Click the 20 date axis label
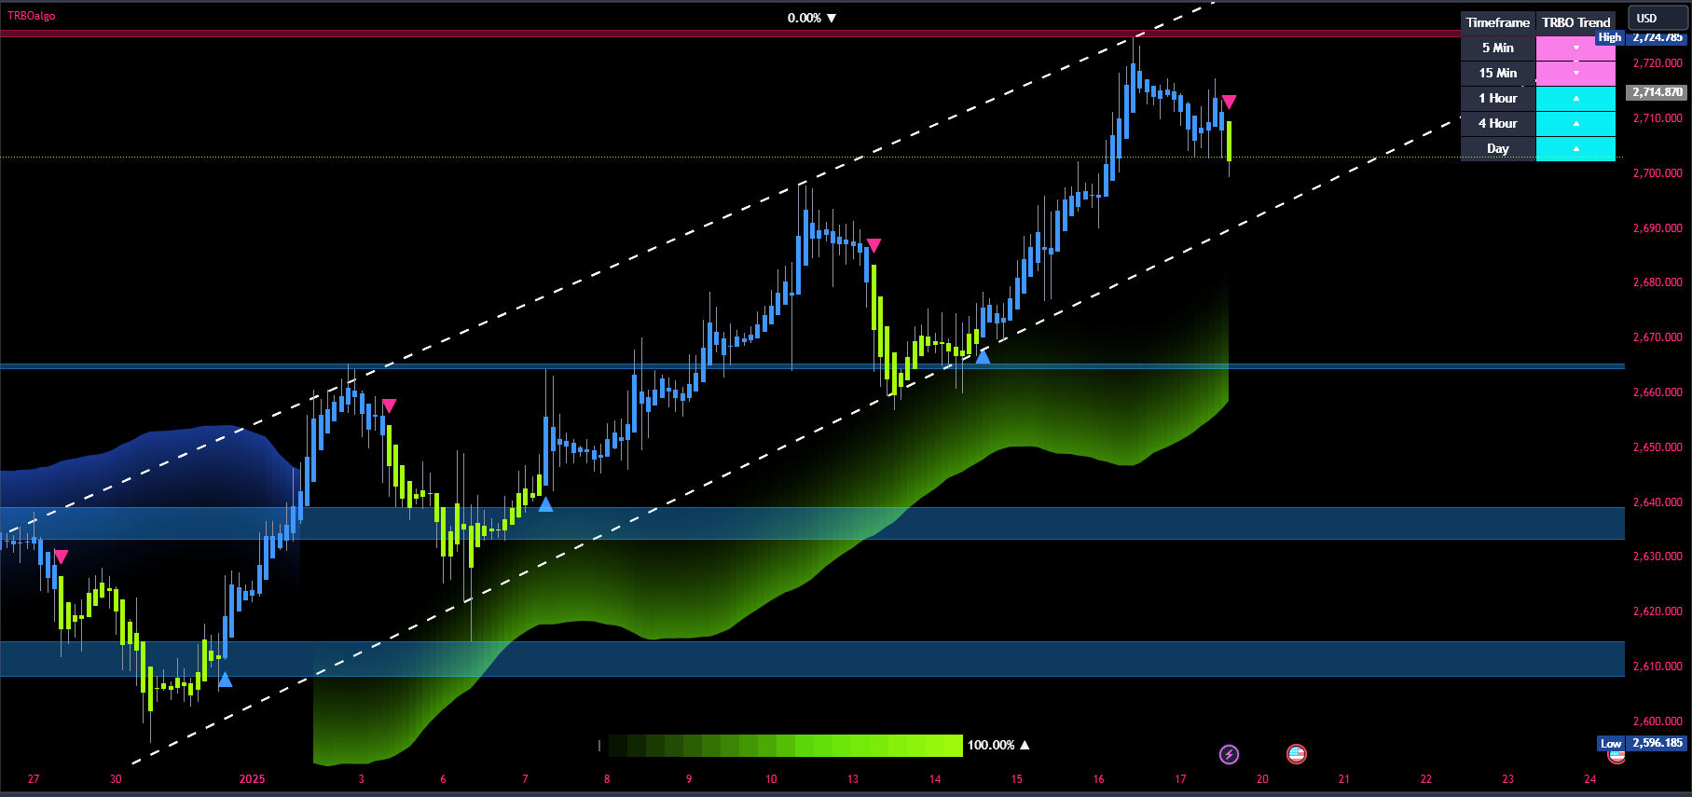Viewport: 1692px width, 797px height. tap(1262, 779)
